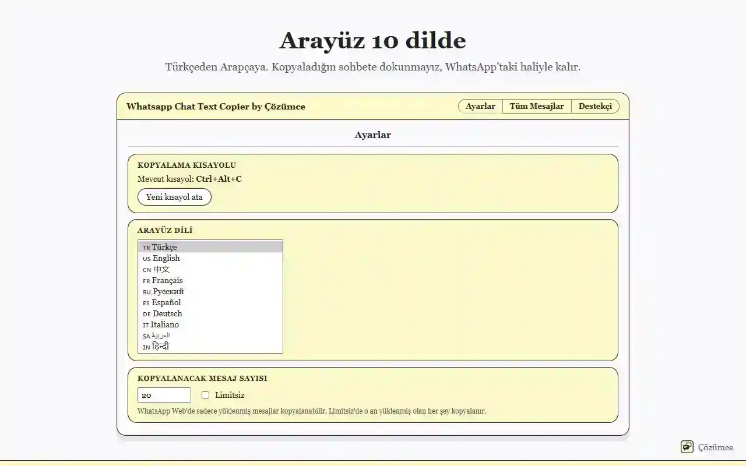Open the Tüm Mesajlar tab

click(537, 106)
